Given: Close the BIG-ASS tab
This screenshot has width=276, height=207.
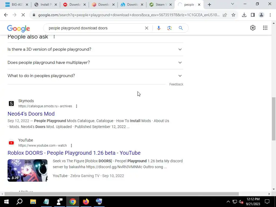Looking at the screenshot, I should point(27,5).
